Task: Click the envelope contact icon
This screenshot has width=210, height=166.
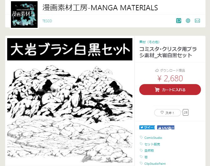Action: pyautogui.click(x=197, y=21)
